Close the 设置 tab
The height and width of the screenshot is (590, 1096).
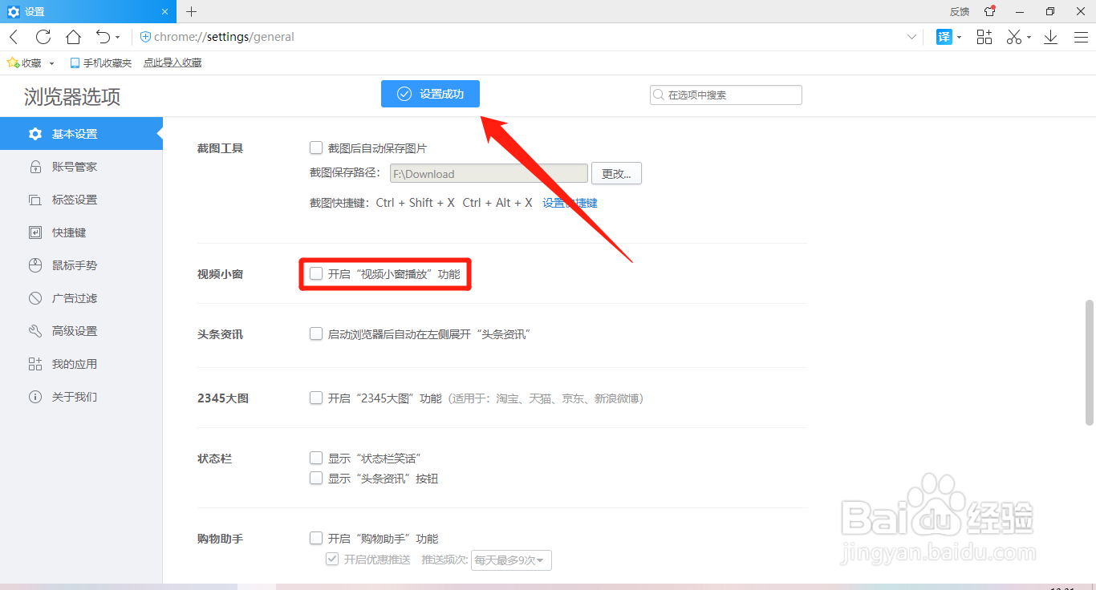[x=164, y=12]
